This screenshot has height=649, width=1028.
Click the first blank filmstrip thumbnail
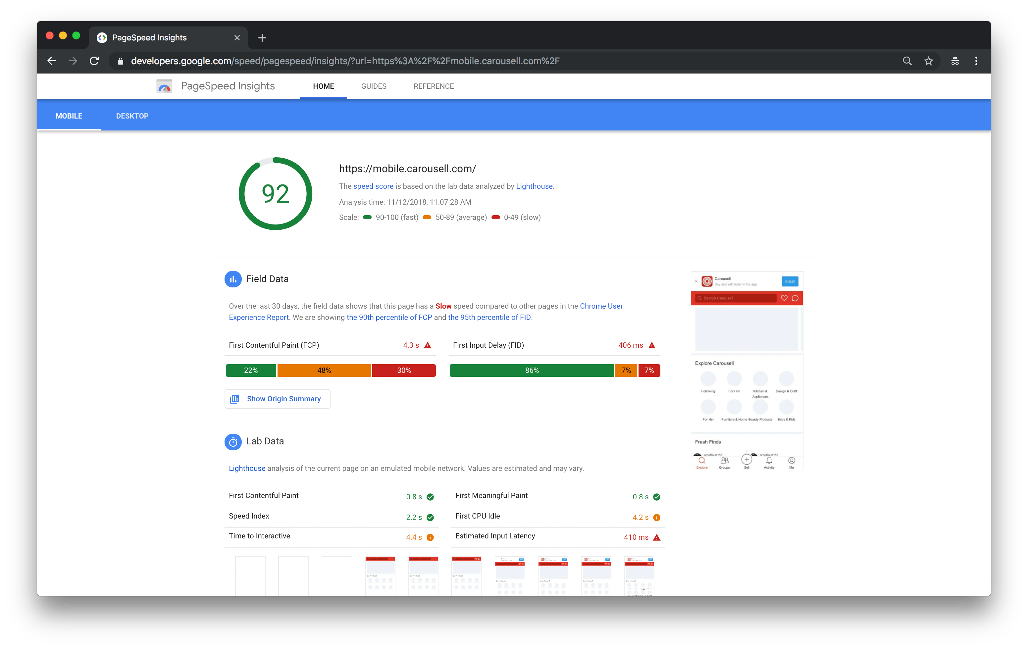250,575
